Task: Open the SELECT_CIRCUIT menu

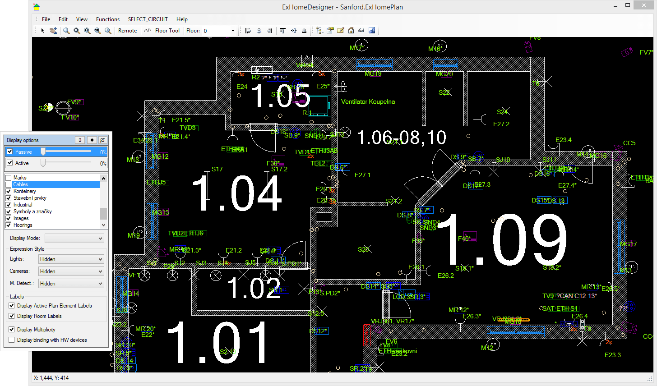Action: (148, 19)
